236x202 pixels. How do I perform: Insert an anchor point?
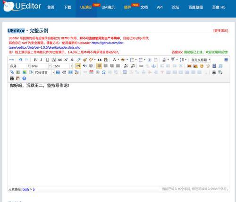pos(153,66)
